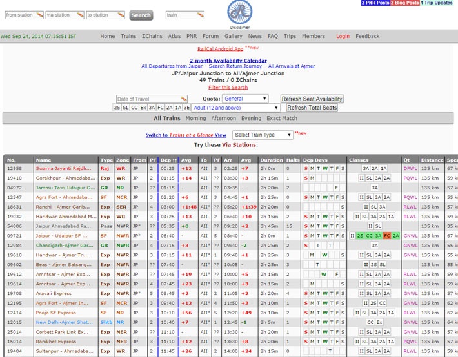Open the 2 Blog Posts badge

405,3
